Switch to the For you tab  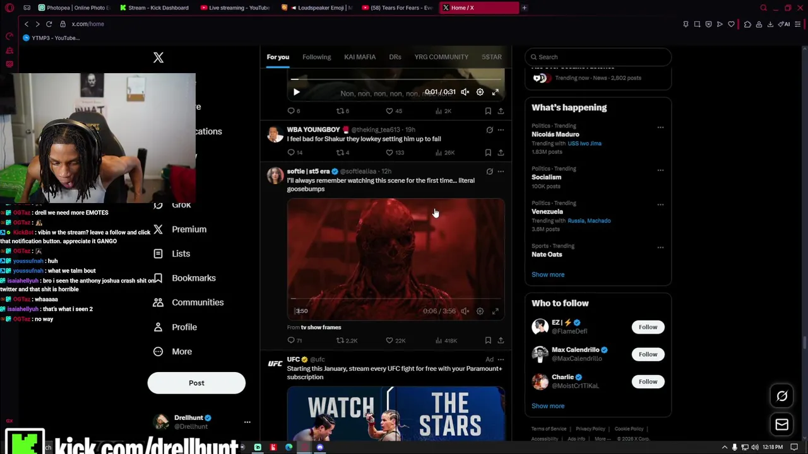278,57
